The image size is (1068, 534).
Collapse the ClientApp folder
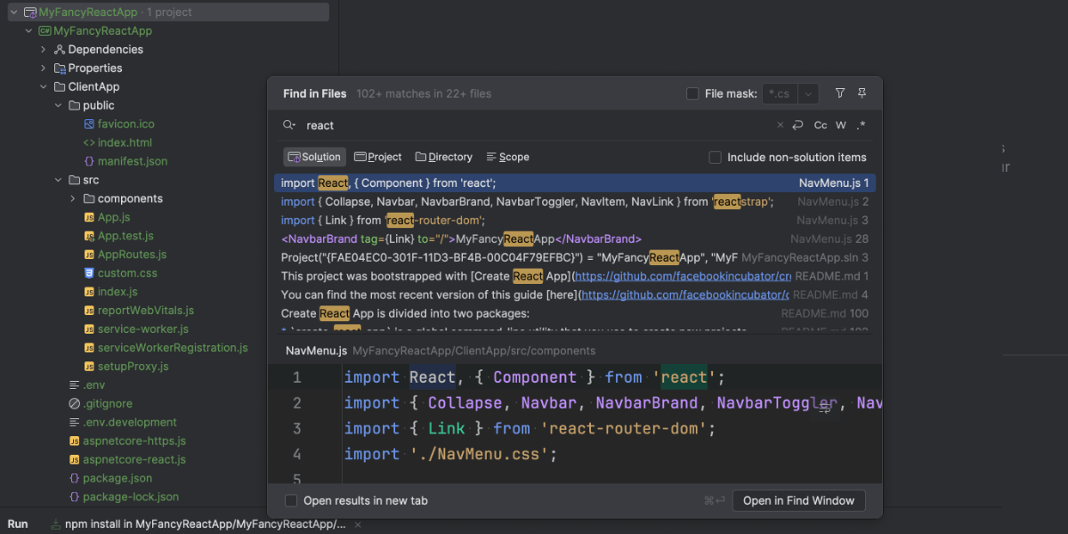(43, 86)
